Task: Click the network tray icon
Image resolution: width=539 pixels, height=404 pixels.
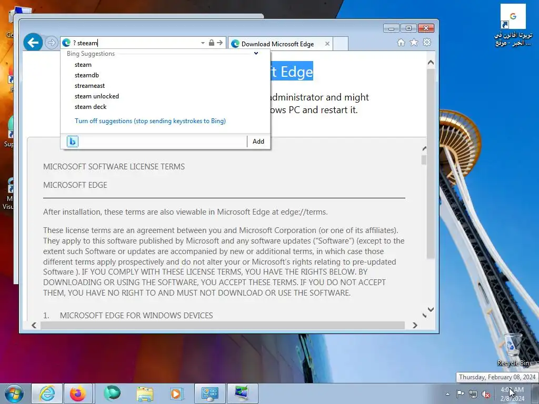Action: [473, 394]
